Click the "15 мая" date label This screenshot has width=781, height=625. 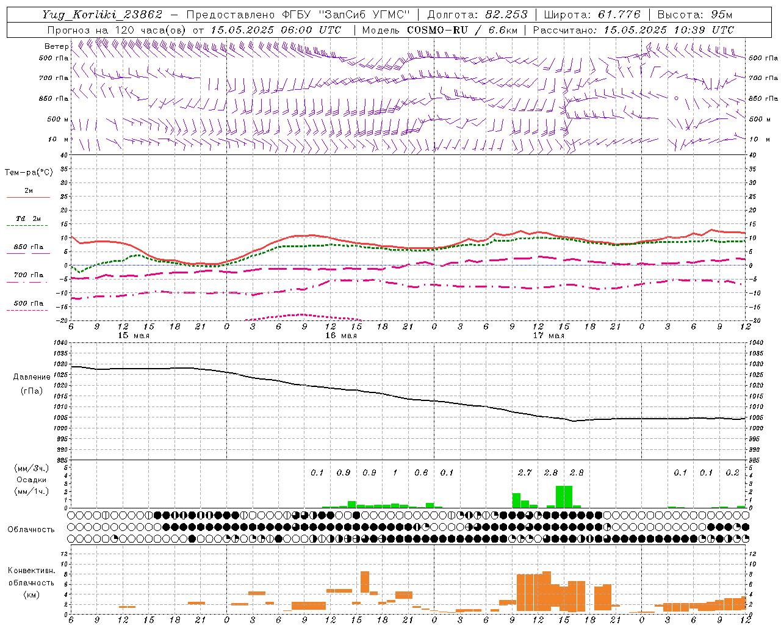(134, 336)
